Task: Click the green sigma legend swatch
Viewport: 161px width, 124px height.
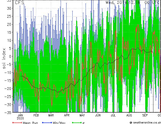Action: click(x=77, y=122)
